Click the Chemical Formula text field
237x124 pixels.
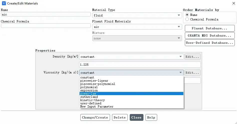coord(46,26)
